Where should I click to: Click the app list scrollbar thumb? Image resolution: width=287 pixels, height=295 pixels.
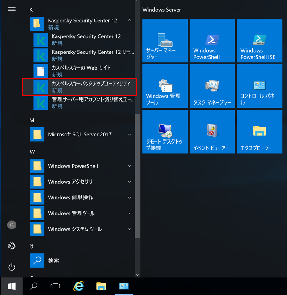[x=138, y=176]
